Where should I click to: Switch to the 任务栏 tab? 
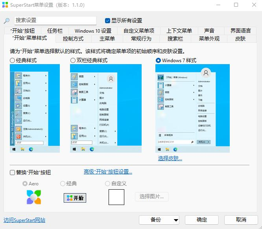point(55,31)
